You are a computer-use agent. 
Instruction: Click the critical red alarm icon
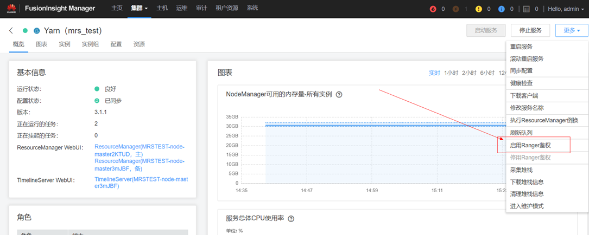(433, 9)
